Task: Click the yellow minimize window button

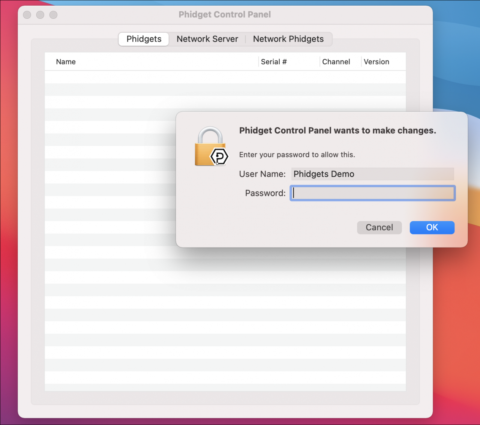Action: point(40,15)
